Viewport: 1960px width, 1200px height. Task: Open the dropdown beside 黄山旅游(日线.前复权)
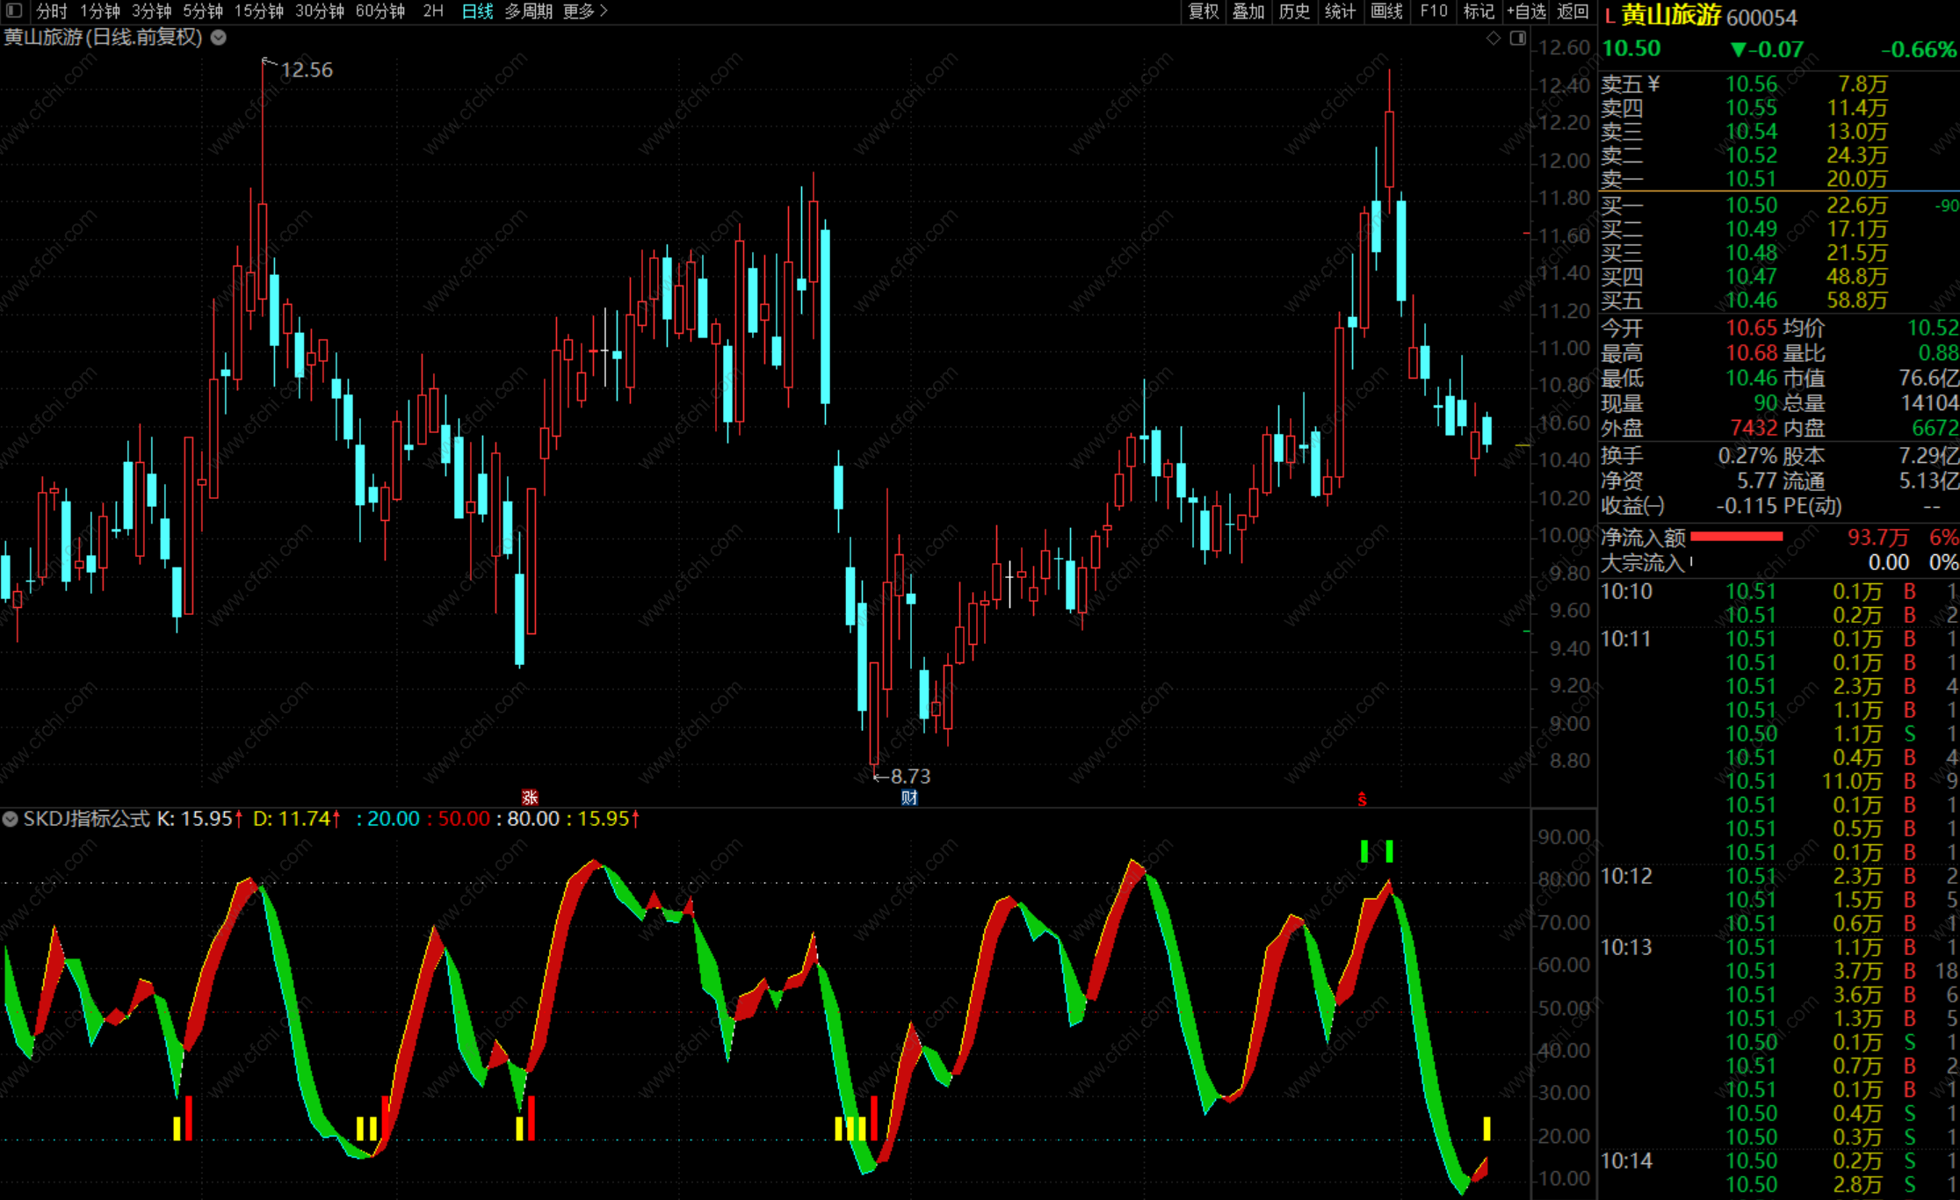click(219, 37)
